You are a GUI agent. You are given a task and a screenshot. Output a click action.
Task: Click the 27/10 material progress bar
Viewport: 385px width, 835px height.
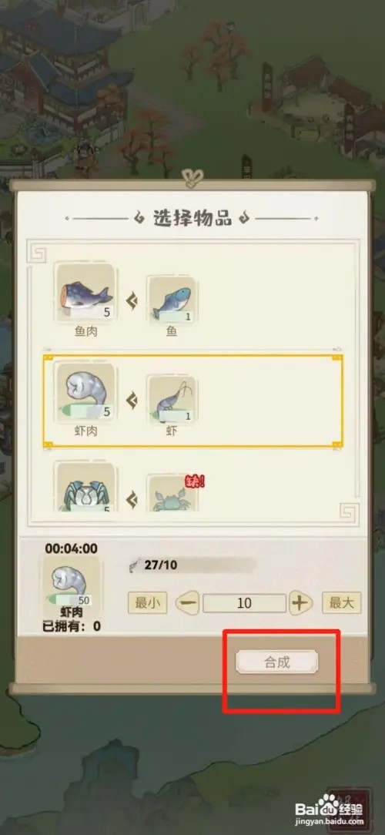pyautogui.click(x=192, y=565)
